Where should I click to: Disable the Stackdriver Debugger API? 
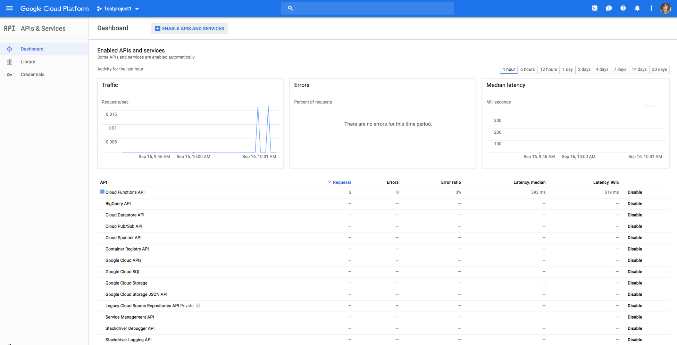click(x=635, y=329)
